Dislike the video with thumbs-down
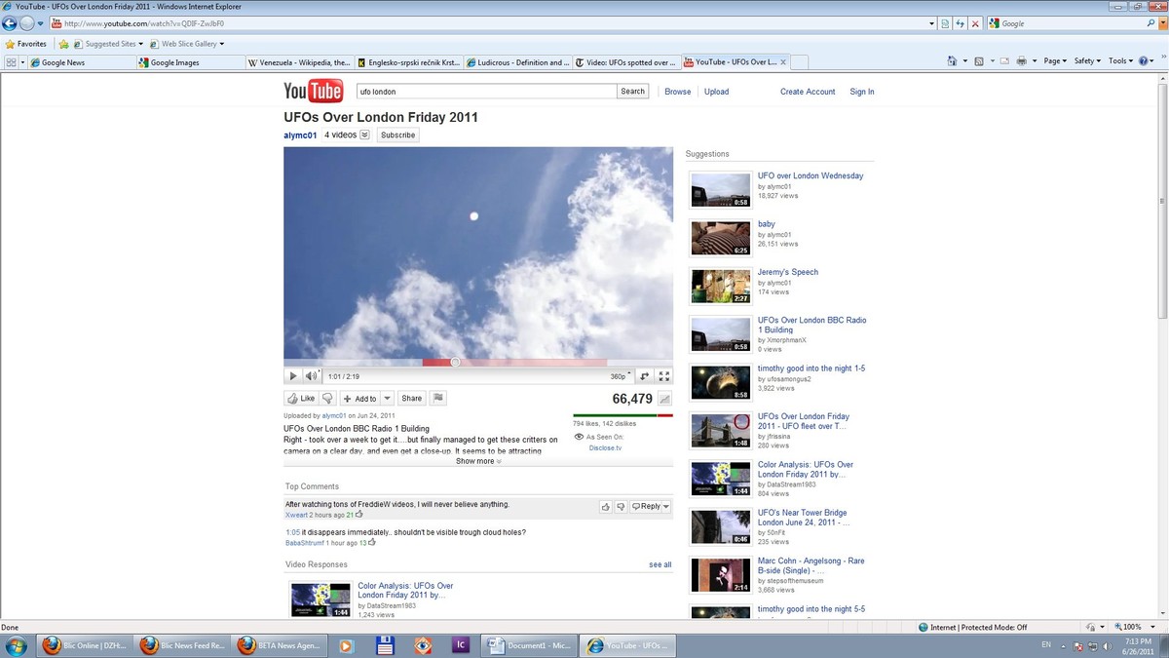Viewport: 1169px width, 658px height. click(326, 398)
